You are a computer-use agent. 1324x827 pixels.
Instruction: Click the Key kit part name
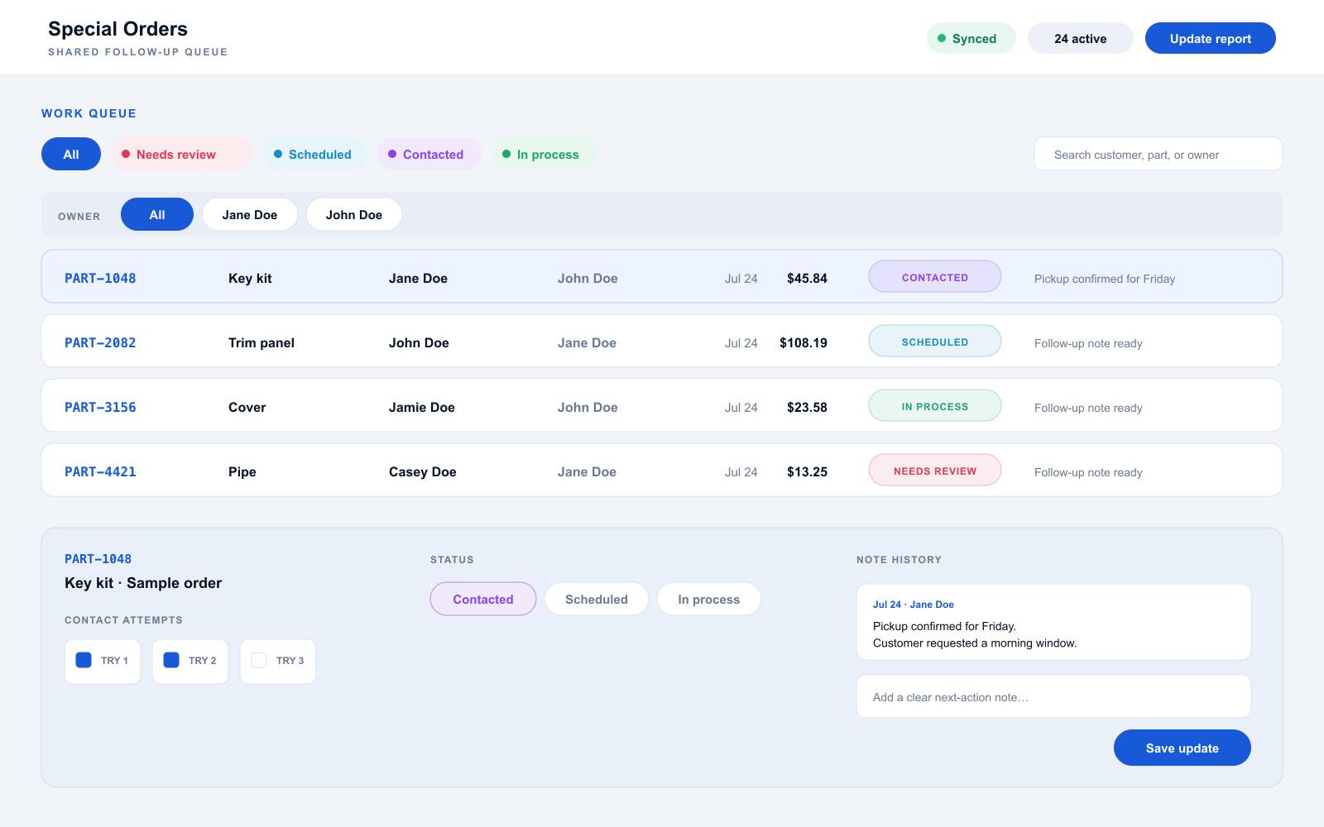(x=250, y=278)
